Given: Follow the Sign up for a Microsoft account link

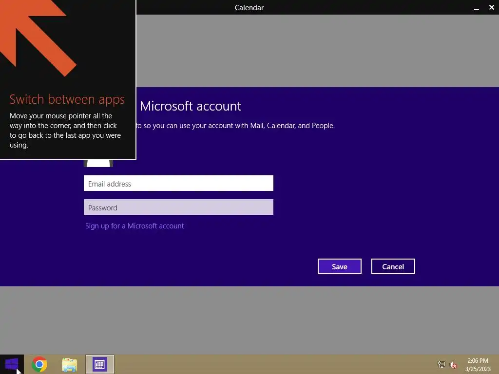Looking at the screenshot, I should pos(134,226).
